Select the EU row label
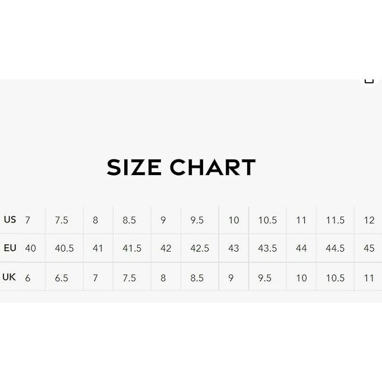382x382 pixels. tap(10, 247)
